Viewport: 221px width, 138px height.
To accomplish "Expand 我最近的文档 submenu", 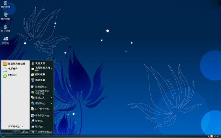I will coord(42,69).
